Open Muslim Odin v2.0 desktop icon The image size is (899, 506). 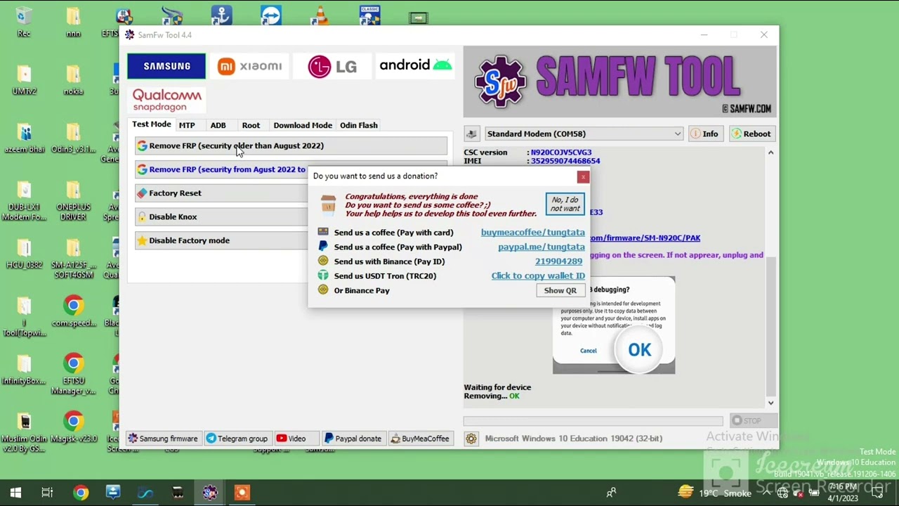coord(24,432)
